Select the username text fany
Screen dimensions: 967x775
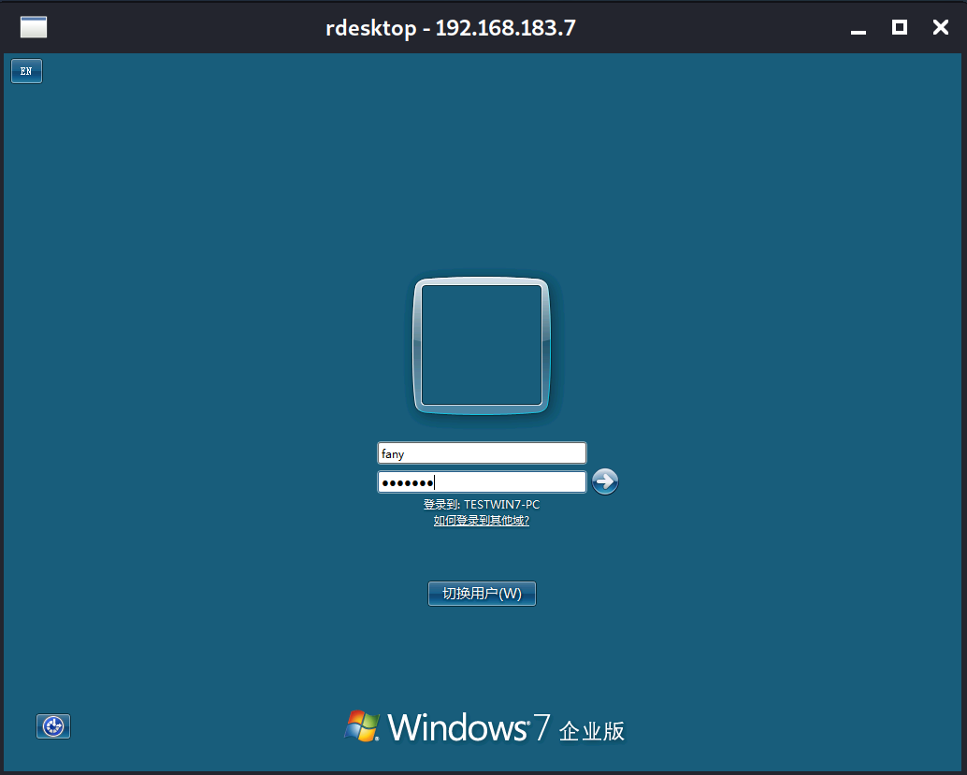(391, 453)
